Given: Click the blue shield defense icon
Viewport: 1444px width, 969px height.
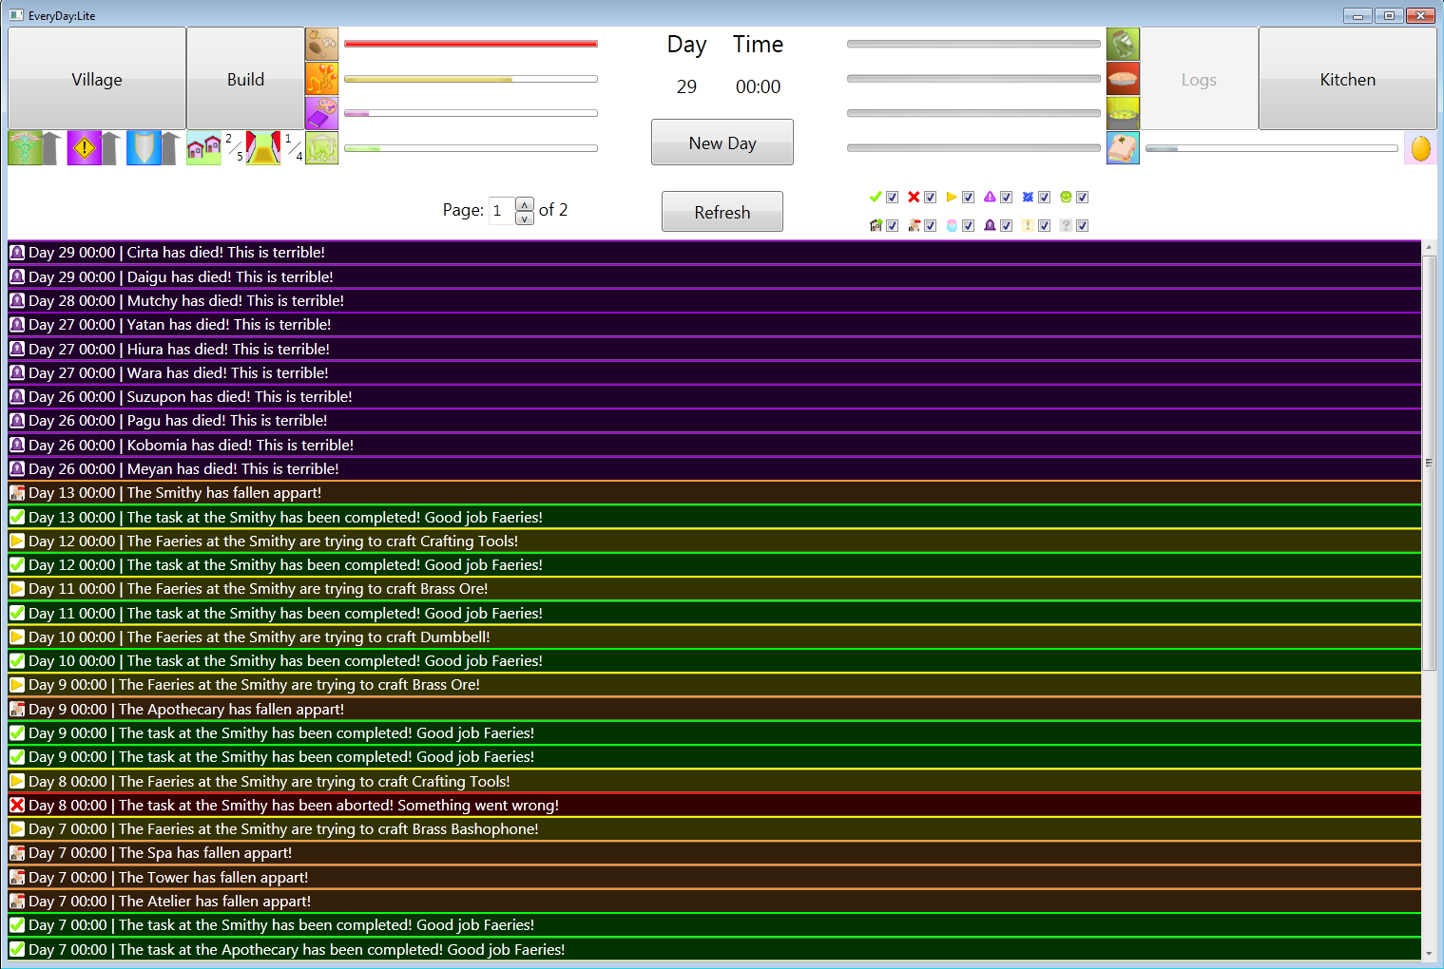Looking at the screenshot, I should [x=144, y=148].
